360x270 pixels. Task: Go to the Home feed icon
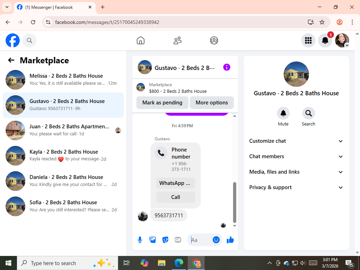tap(141, 40)
